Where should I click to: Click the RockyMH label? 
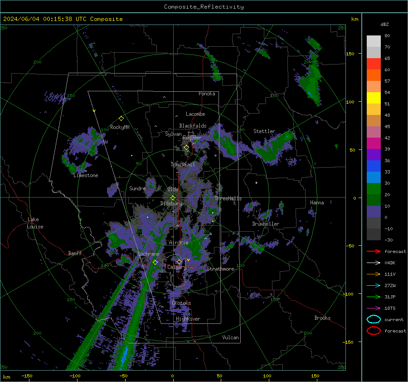(120, 127)
